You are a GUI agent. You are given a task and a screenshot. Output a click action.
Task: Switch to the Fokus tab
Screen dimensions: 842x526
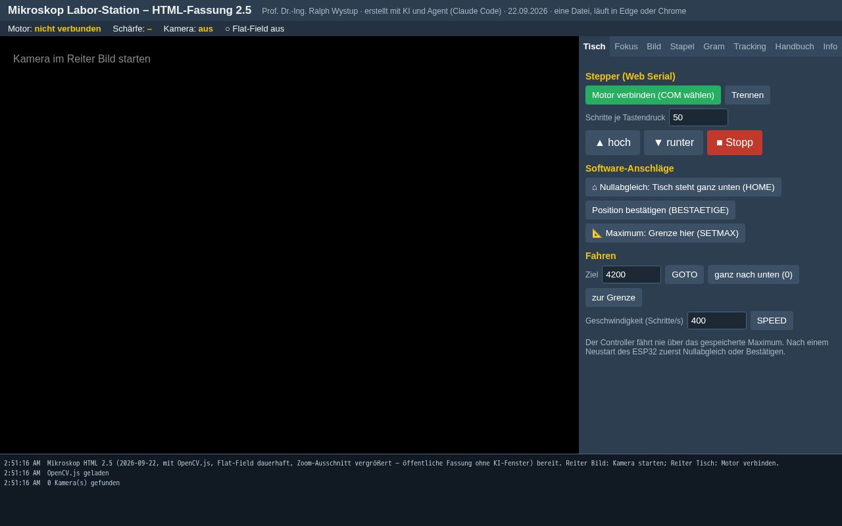[x=626, y=46]
